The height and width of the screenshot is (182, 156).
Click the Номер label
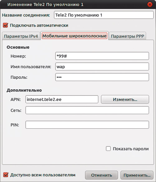pyautogui.click(x=18, y=56)
